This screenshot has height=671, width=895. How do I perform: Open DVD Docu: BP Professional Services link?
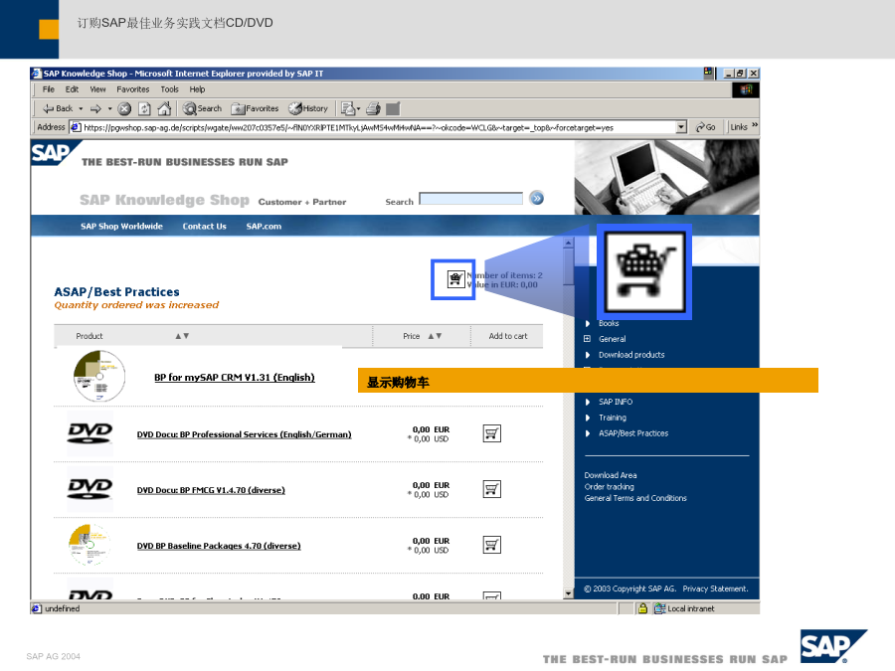[x=245, y=434]
